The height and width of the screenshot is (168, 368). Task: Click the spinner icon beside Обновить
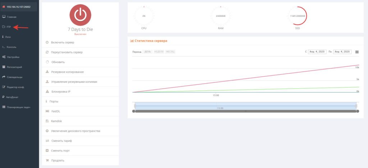pyautogui.click(x=47, y=62)
